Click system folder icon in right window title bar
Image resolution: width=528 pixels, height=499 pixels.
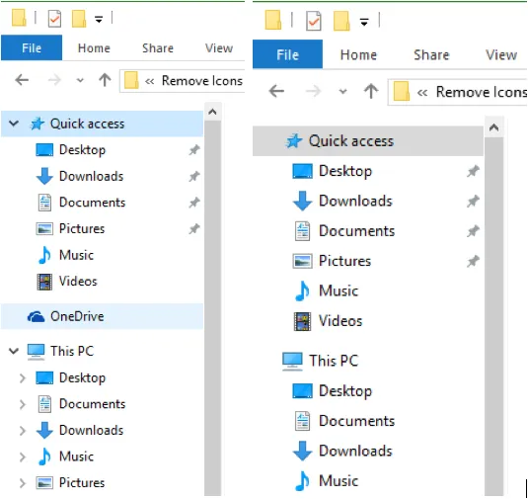273,20
